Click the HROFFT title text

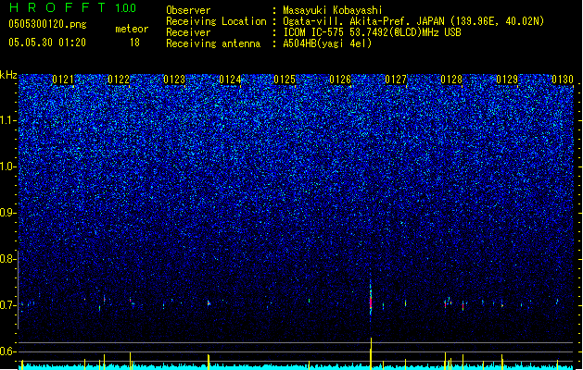coord(57,7)
